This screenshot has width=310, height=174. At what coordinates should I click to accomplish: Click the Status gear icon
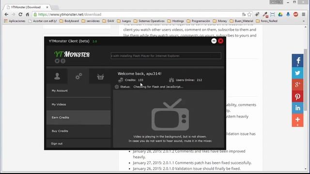[117, 87]
